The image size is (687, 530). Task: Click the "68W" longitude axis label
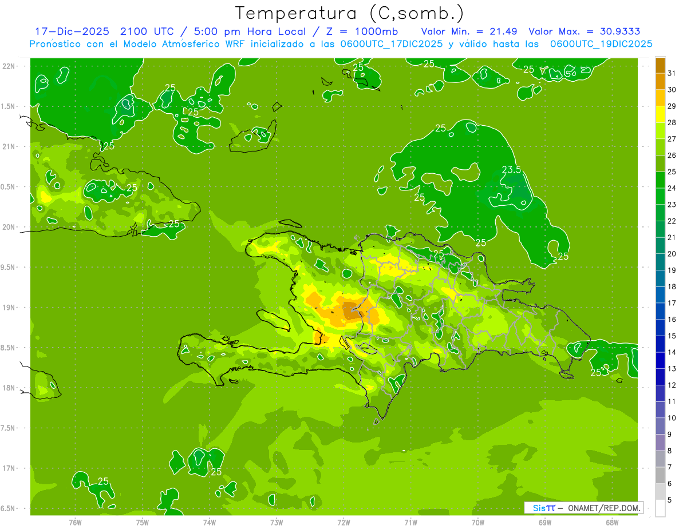pos(611,522)
